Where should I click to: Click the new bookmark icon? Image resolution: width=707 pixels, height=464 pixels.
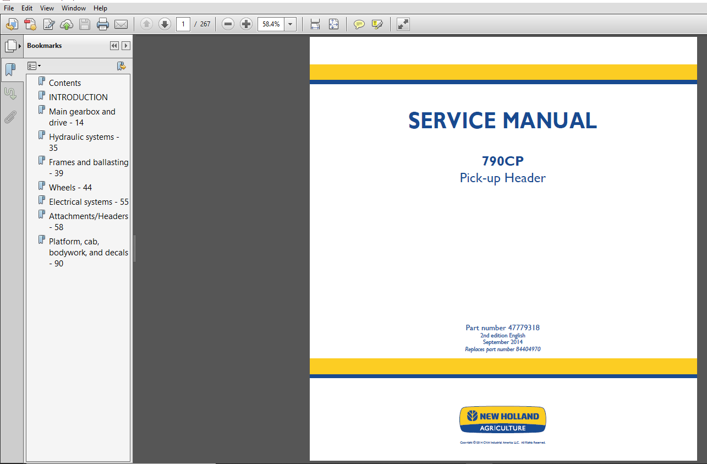[x=122, y=66]
